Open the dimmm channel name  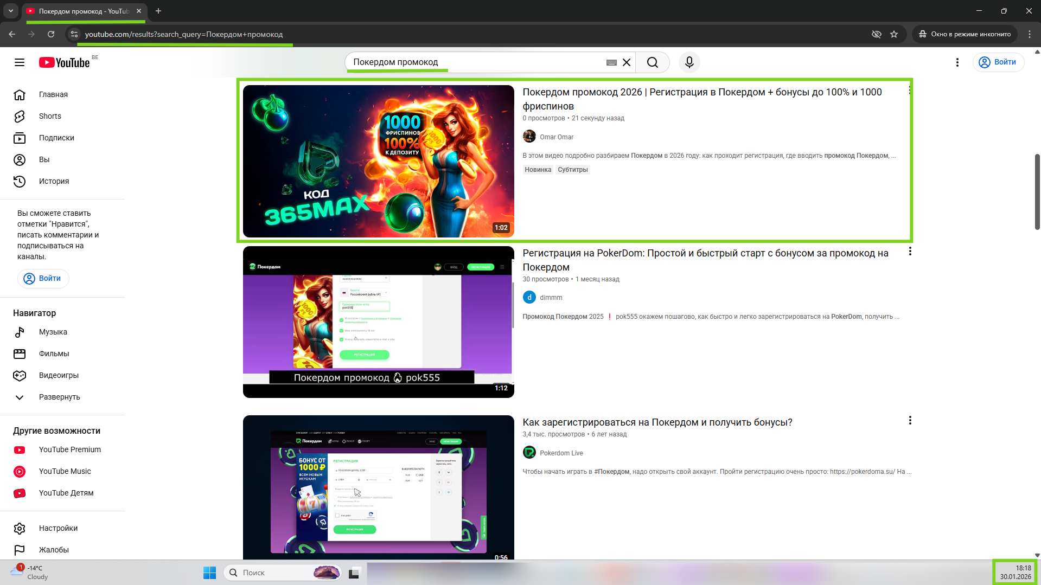pos(551,298)
